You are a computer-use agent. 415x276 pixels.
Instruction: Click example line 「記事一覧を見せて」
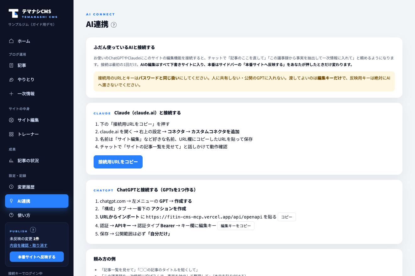point(149,270)
